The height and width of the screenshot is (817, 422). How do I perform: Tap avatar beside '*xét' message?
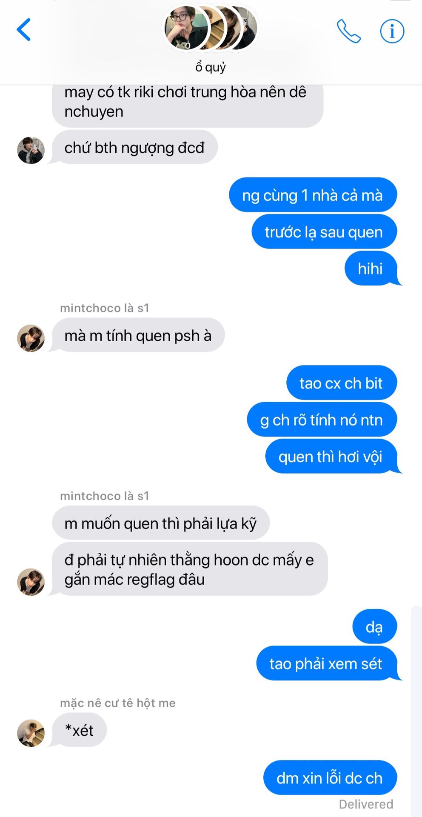tap(31, 733)
